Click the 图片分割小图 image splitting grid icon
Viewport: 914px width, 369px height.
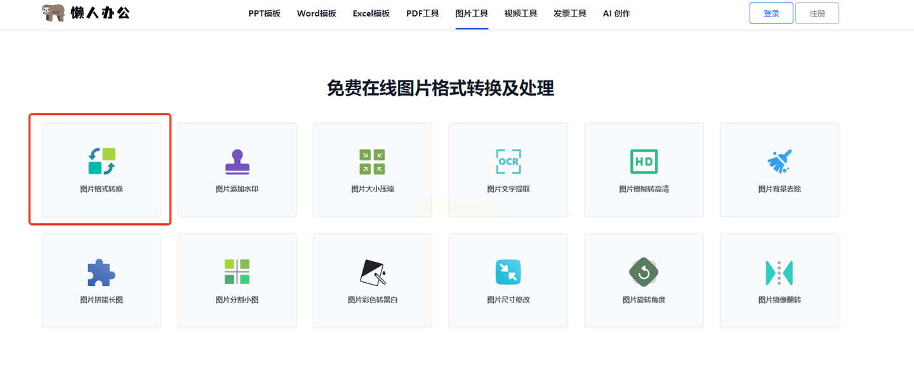(237, 273)
